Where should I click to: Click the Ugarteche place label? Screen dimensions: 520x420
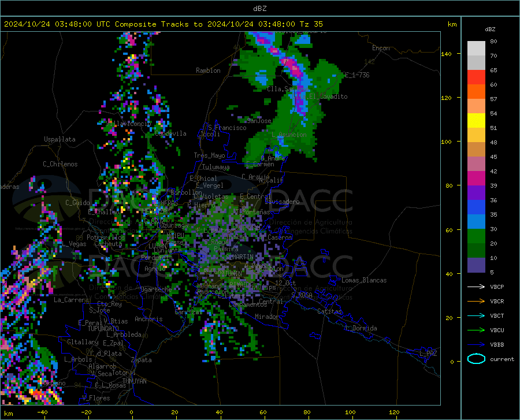[156, 289]
